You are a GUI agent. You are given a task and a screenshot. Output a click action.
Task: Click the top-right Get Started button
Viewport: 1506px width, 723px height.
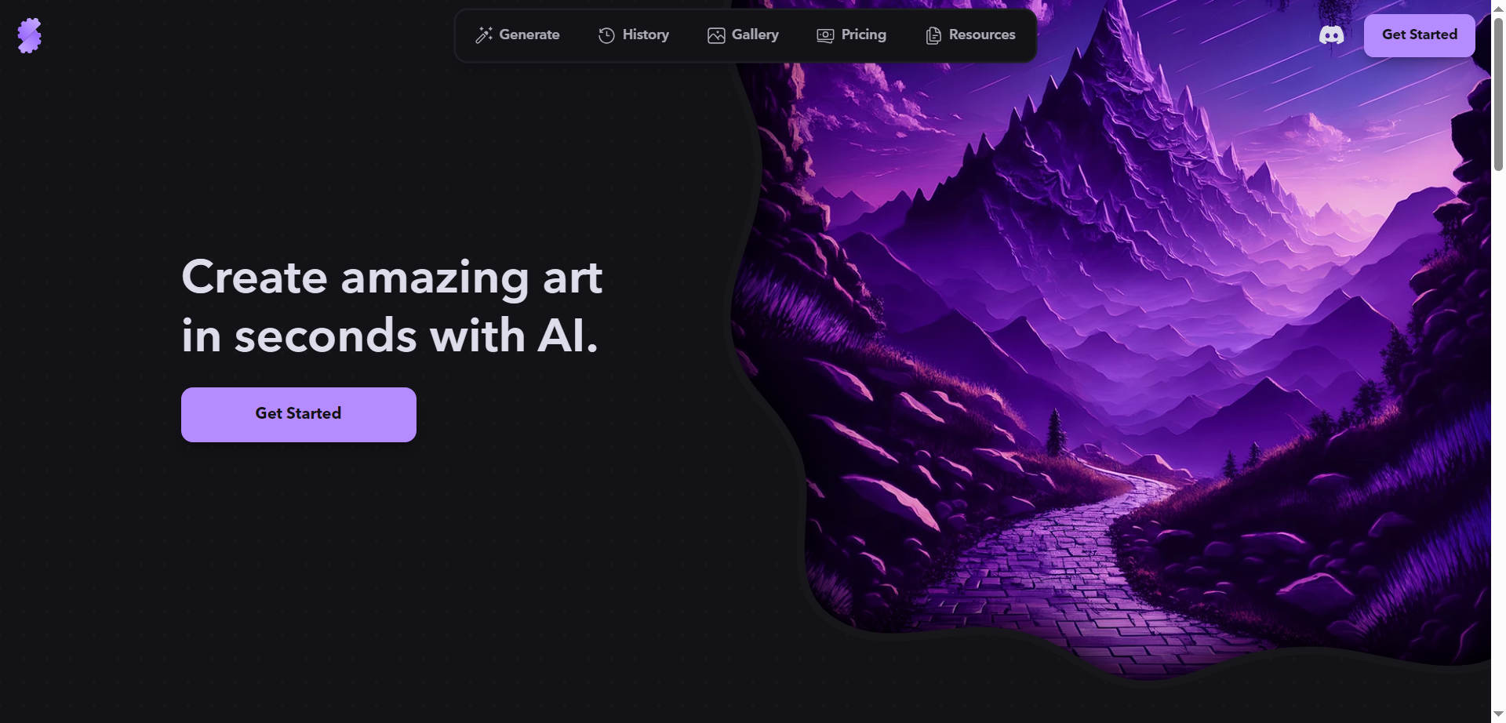click(x=1420, y=35)
